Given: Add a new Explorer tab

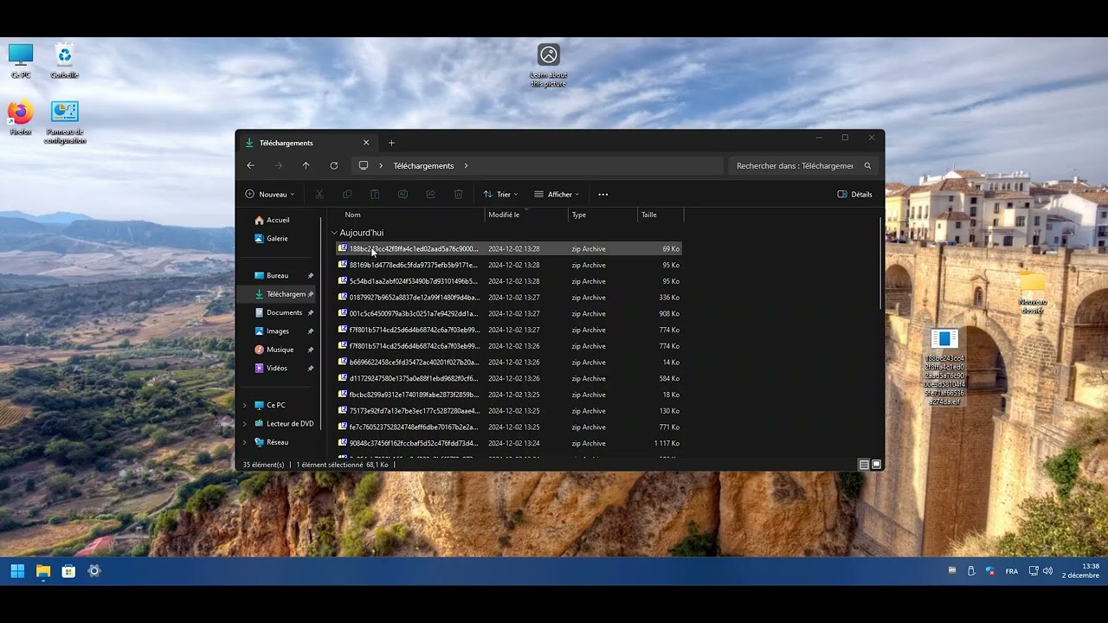Looking at the screenshot, I should (391, 143).
